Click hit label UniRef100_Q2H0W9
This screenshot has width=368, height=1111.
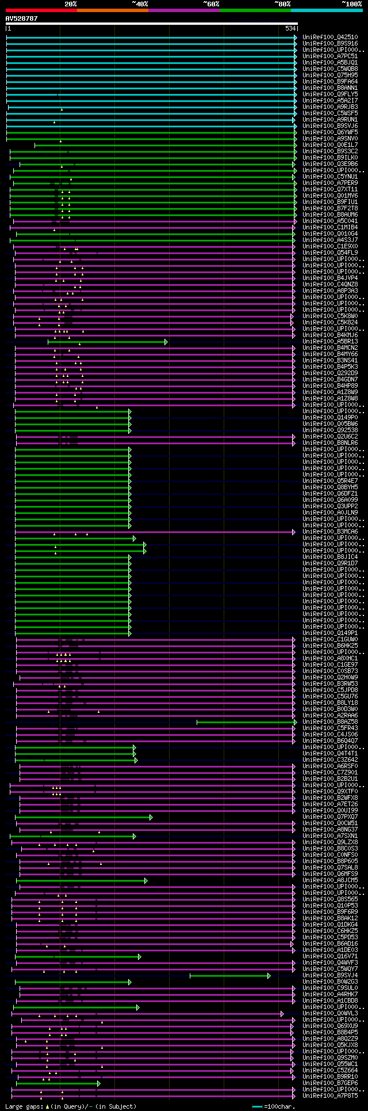coord(331,678)
